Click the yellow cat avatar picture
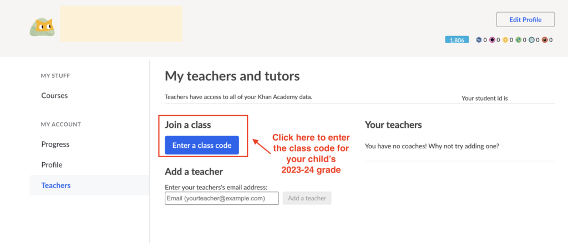 point(42,27)
